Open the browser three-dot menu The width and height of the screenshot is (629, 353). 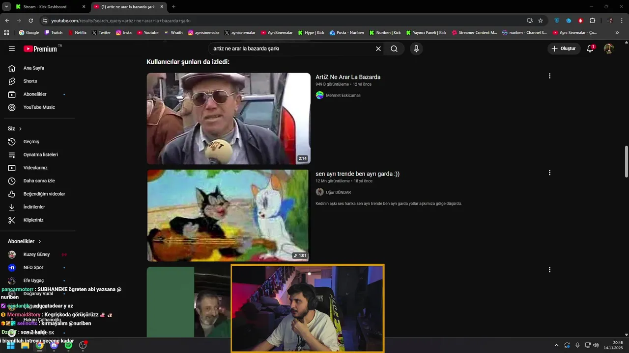(x=622, y=21)
